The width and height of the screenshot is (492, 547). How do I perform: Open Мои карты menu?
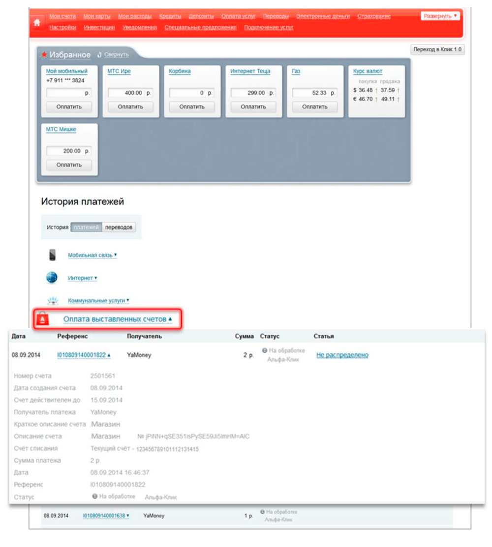97,16
